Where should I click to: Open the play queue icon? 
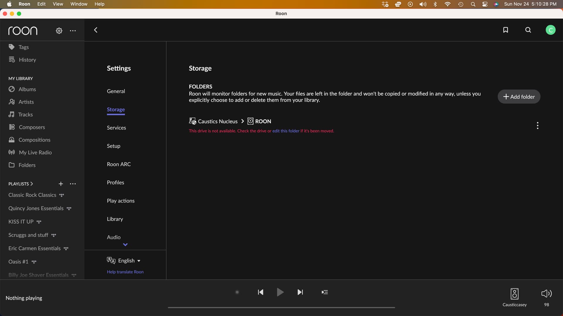pyautogui.click(x=325, y=292)
